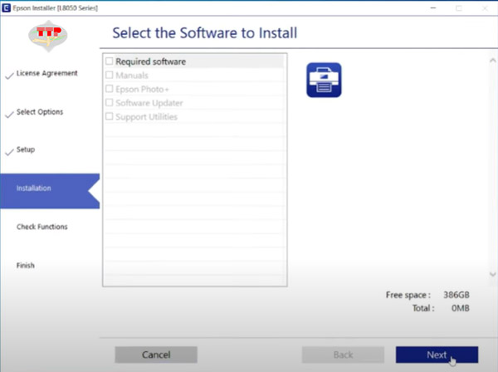Click the Next button
Screen dimensions: 498x372
[x=437, y=355]
